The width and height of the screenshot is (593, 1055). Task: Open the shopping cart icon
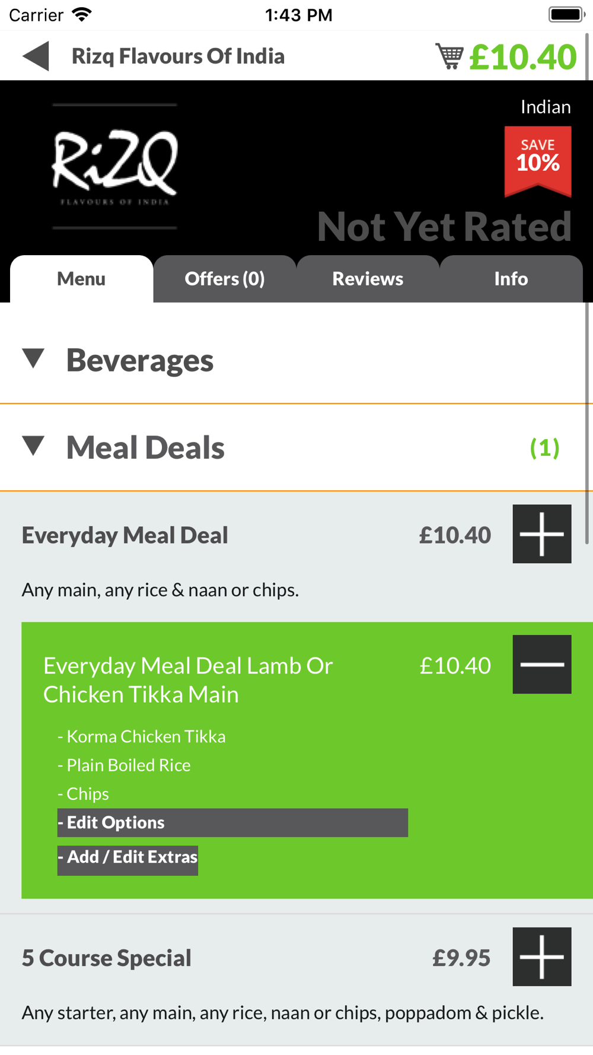click(x=449, y=56)
